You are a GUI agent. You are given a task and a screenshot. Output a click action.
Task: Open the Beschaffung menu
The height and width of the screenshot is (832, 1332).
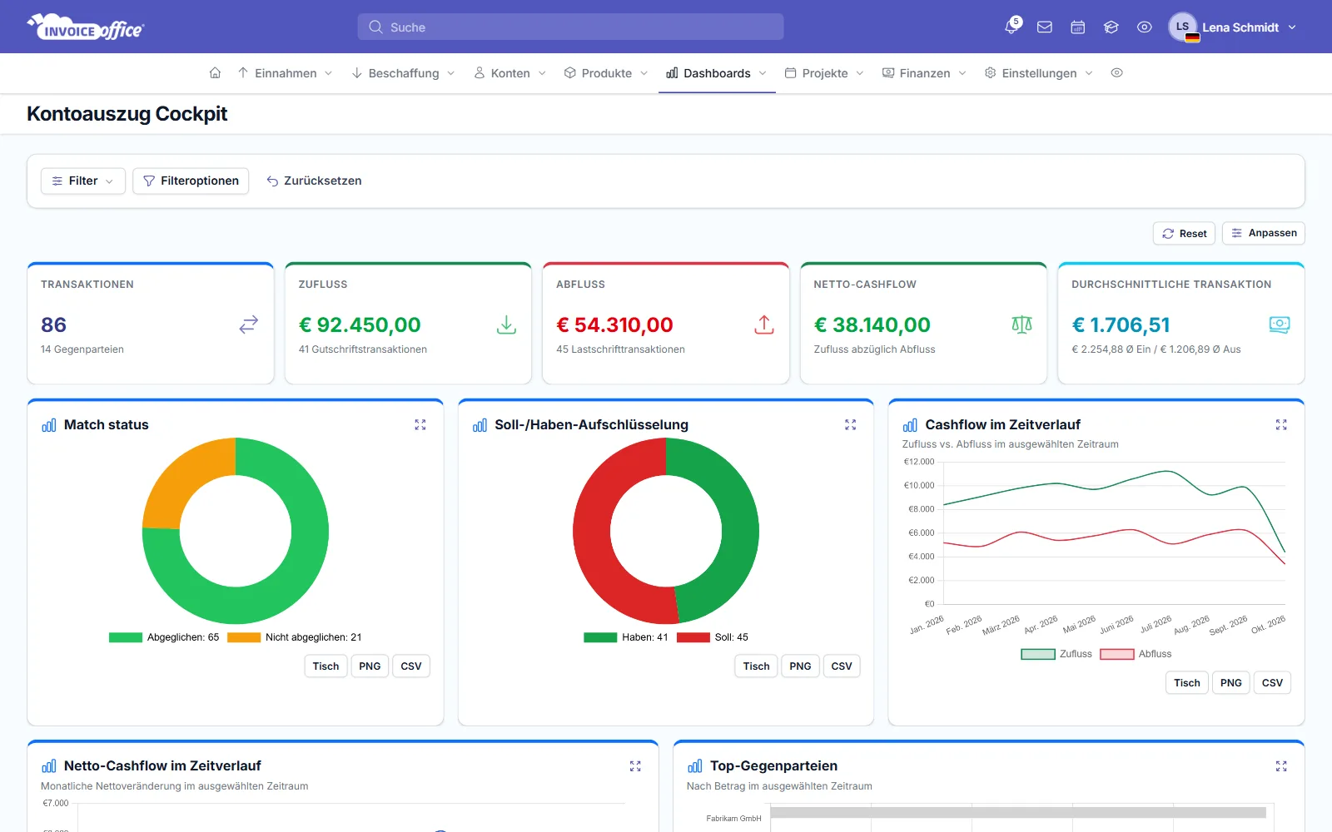tap(404, 73)
